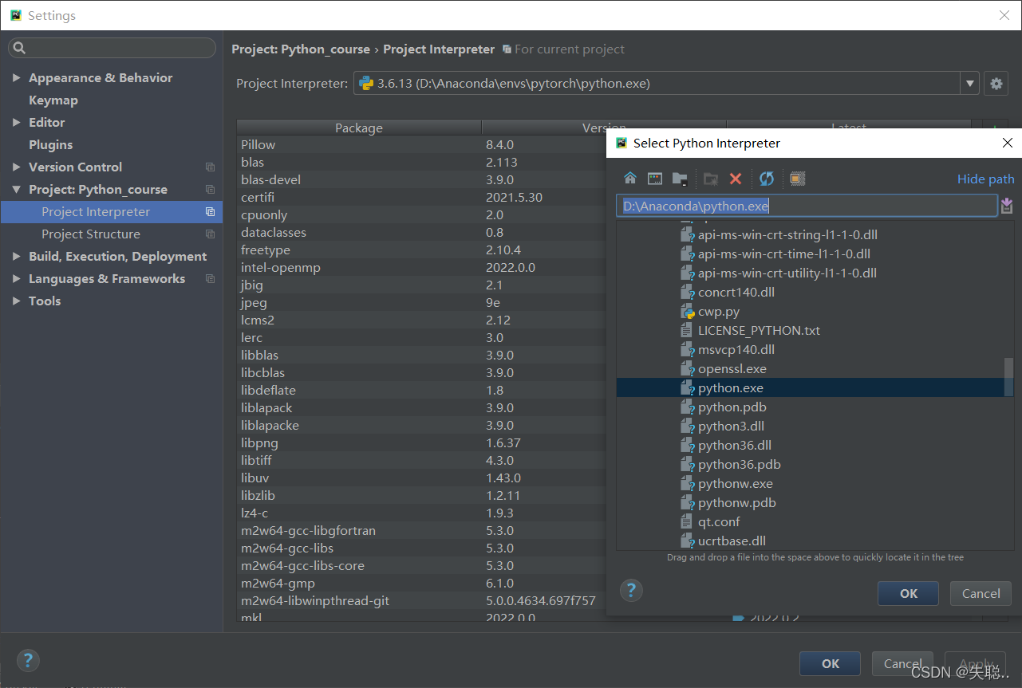Viewport: 1022px width, 688px height.
Task: Click the Python logo in interpreter field
Action: tap(366, 83)
